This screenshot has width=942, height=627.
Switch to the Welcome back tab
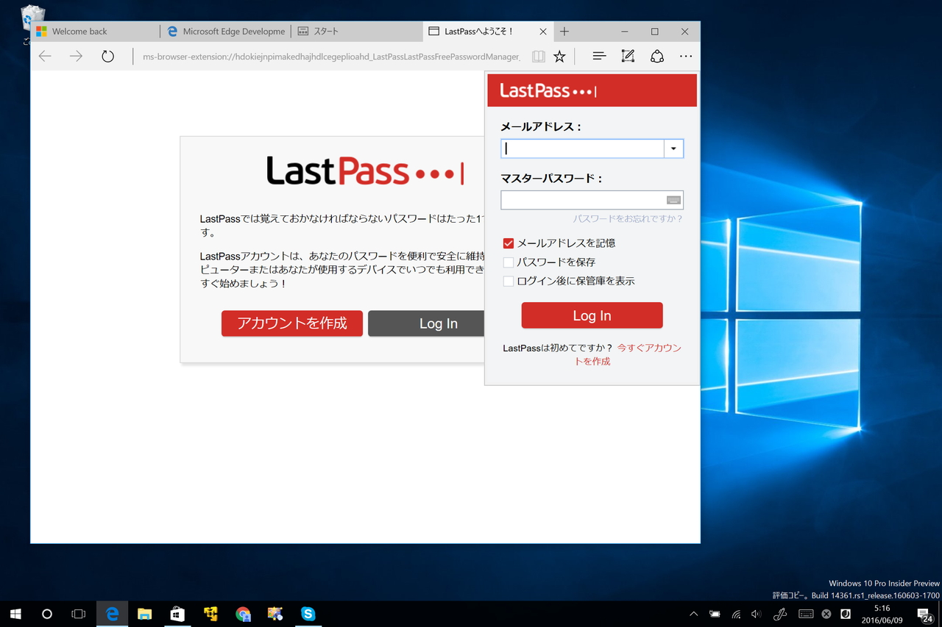pos(96,32)
